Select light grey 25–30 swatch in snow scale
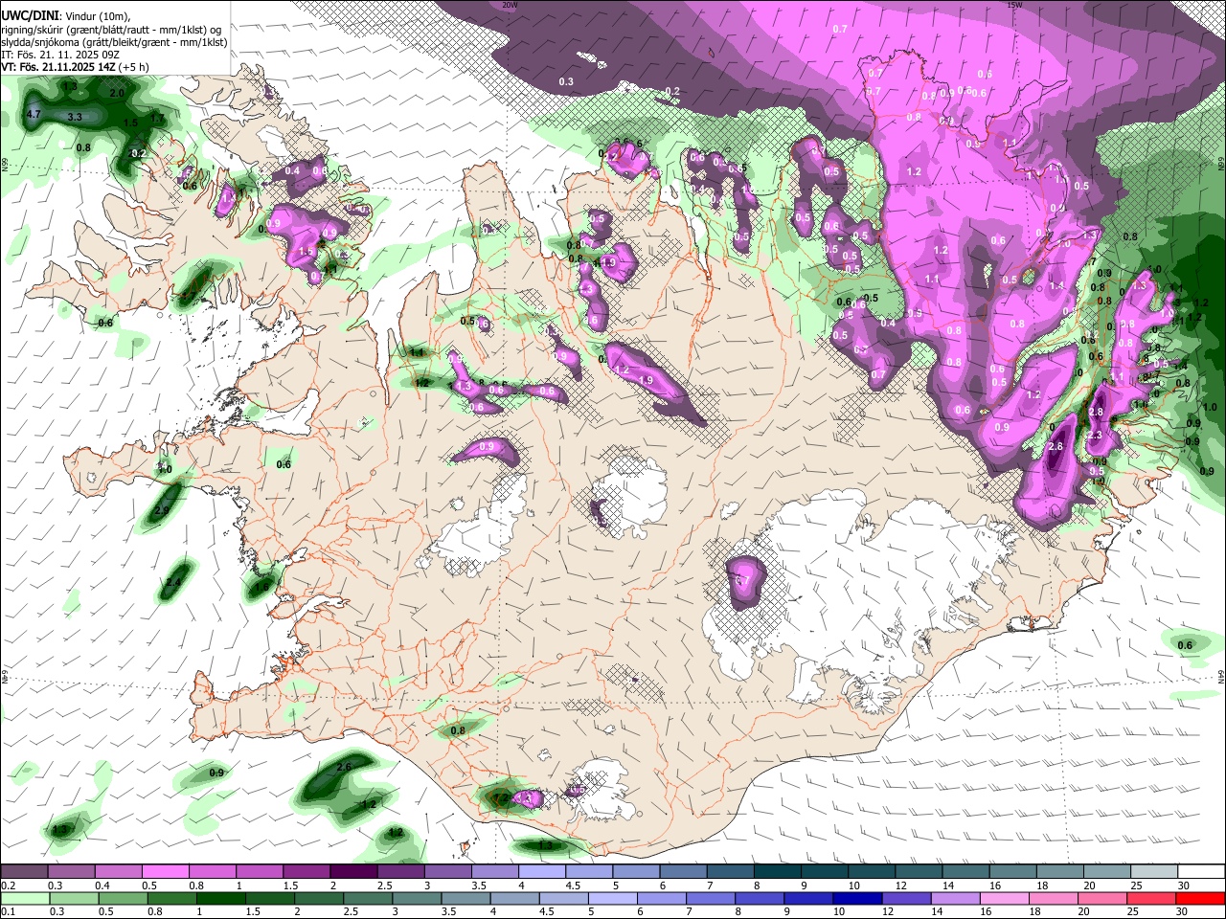Viewport: 1226px width, 919px height. click(1155, 872)
